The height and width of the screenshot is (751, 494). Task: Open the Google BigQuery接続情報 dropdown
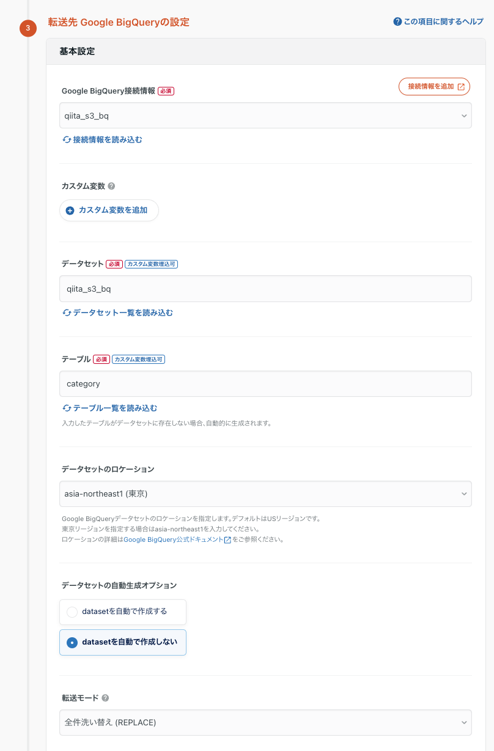click(266, 115)
